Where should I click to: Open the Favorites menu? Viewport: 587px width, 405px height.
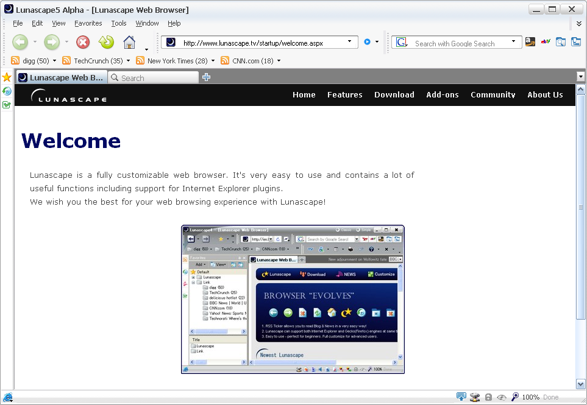click(x=88, y=23)
